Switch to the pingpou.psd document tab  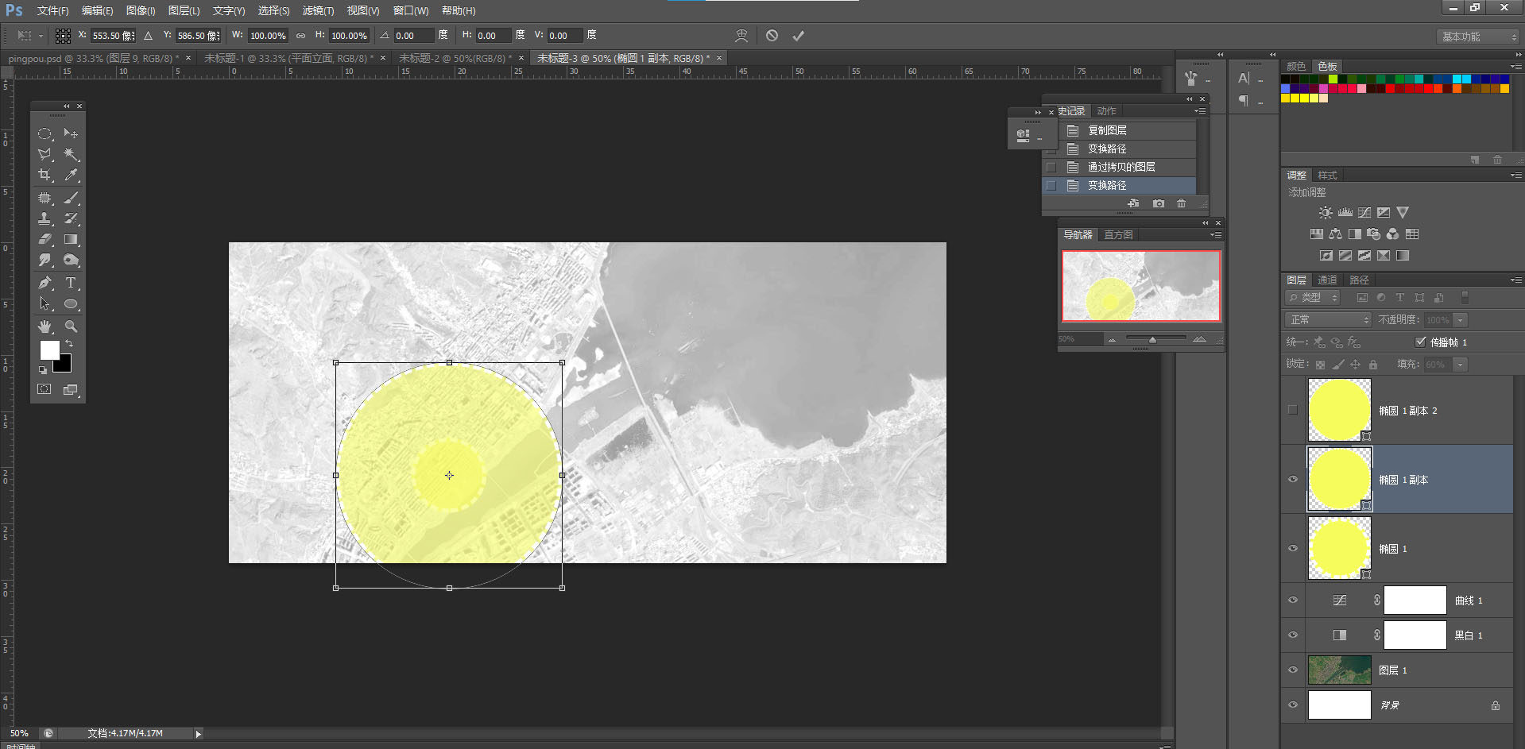(x=93, y=58)
